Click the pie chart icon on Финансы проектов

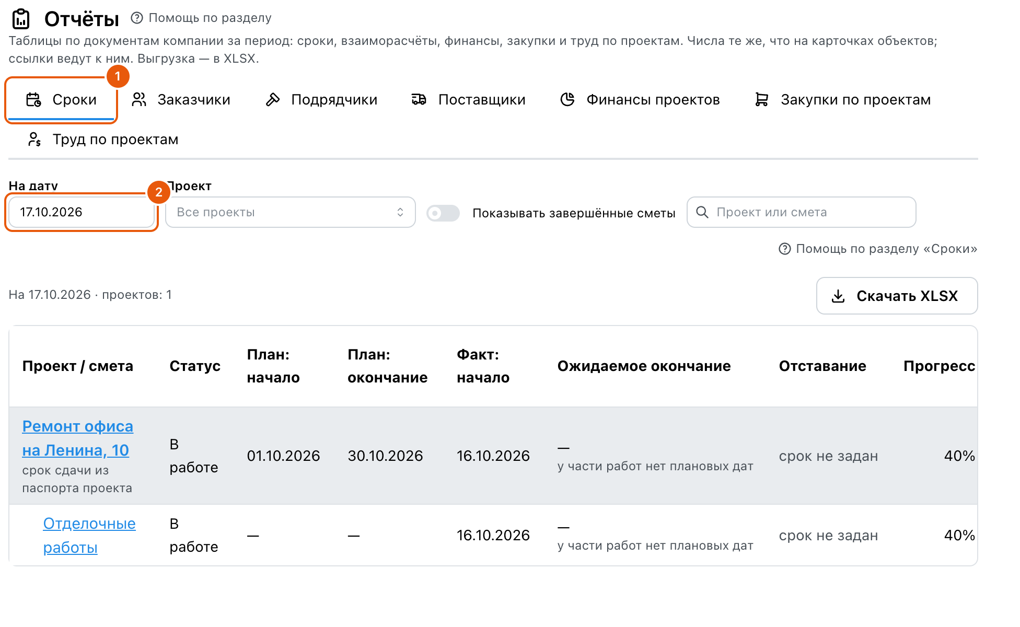click(567, 99)
